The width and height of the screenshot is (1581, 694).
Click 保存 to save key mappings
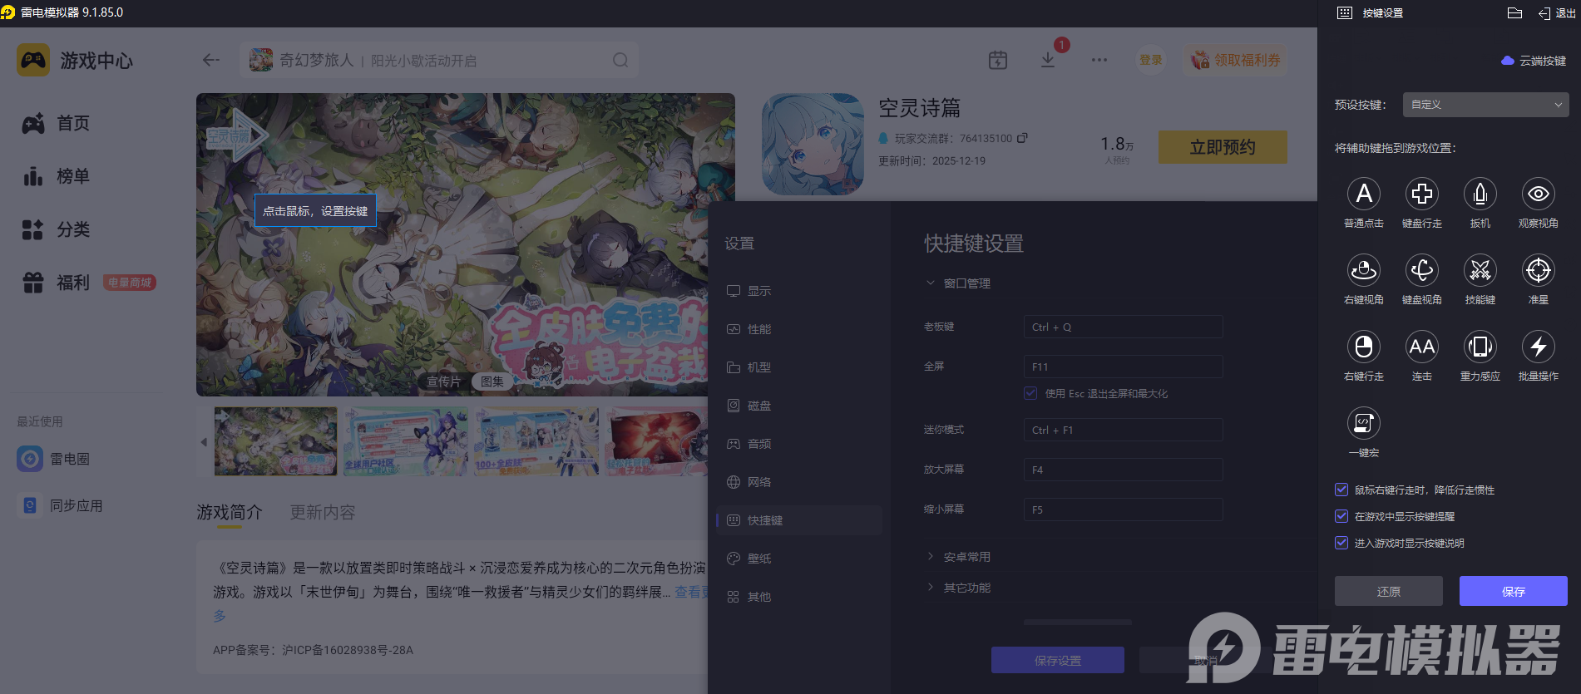tap(1514, 591)
